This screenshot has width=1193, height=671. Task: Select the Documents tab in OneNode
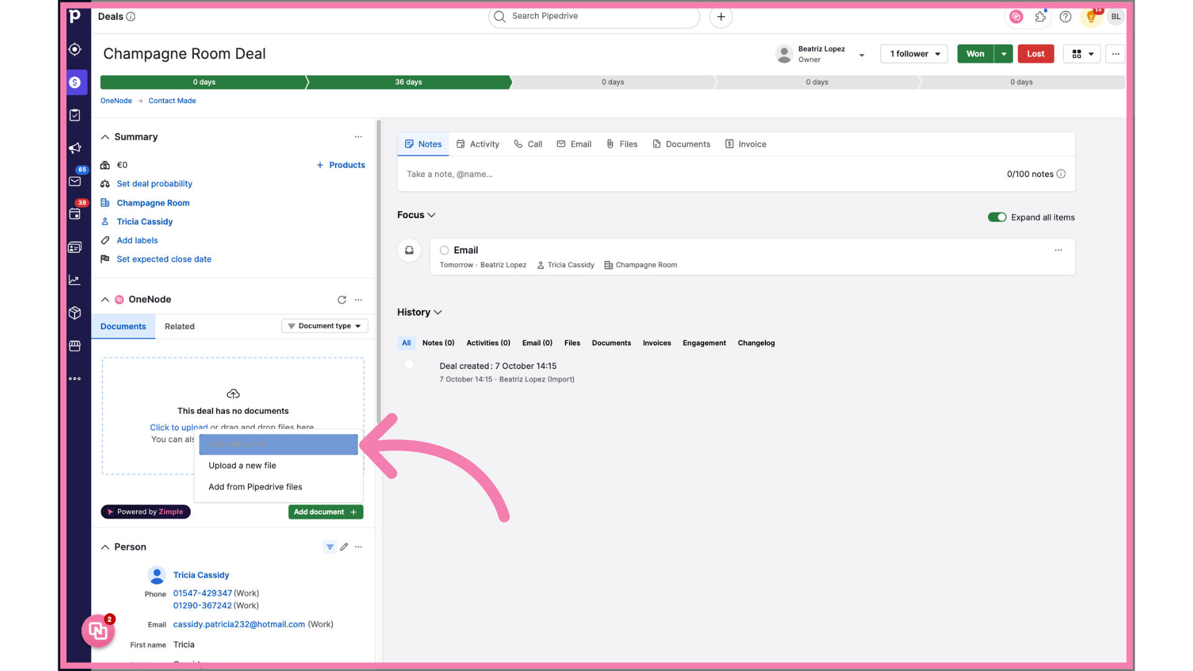pos(123,326)
